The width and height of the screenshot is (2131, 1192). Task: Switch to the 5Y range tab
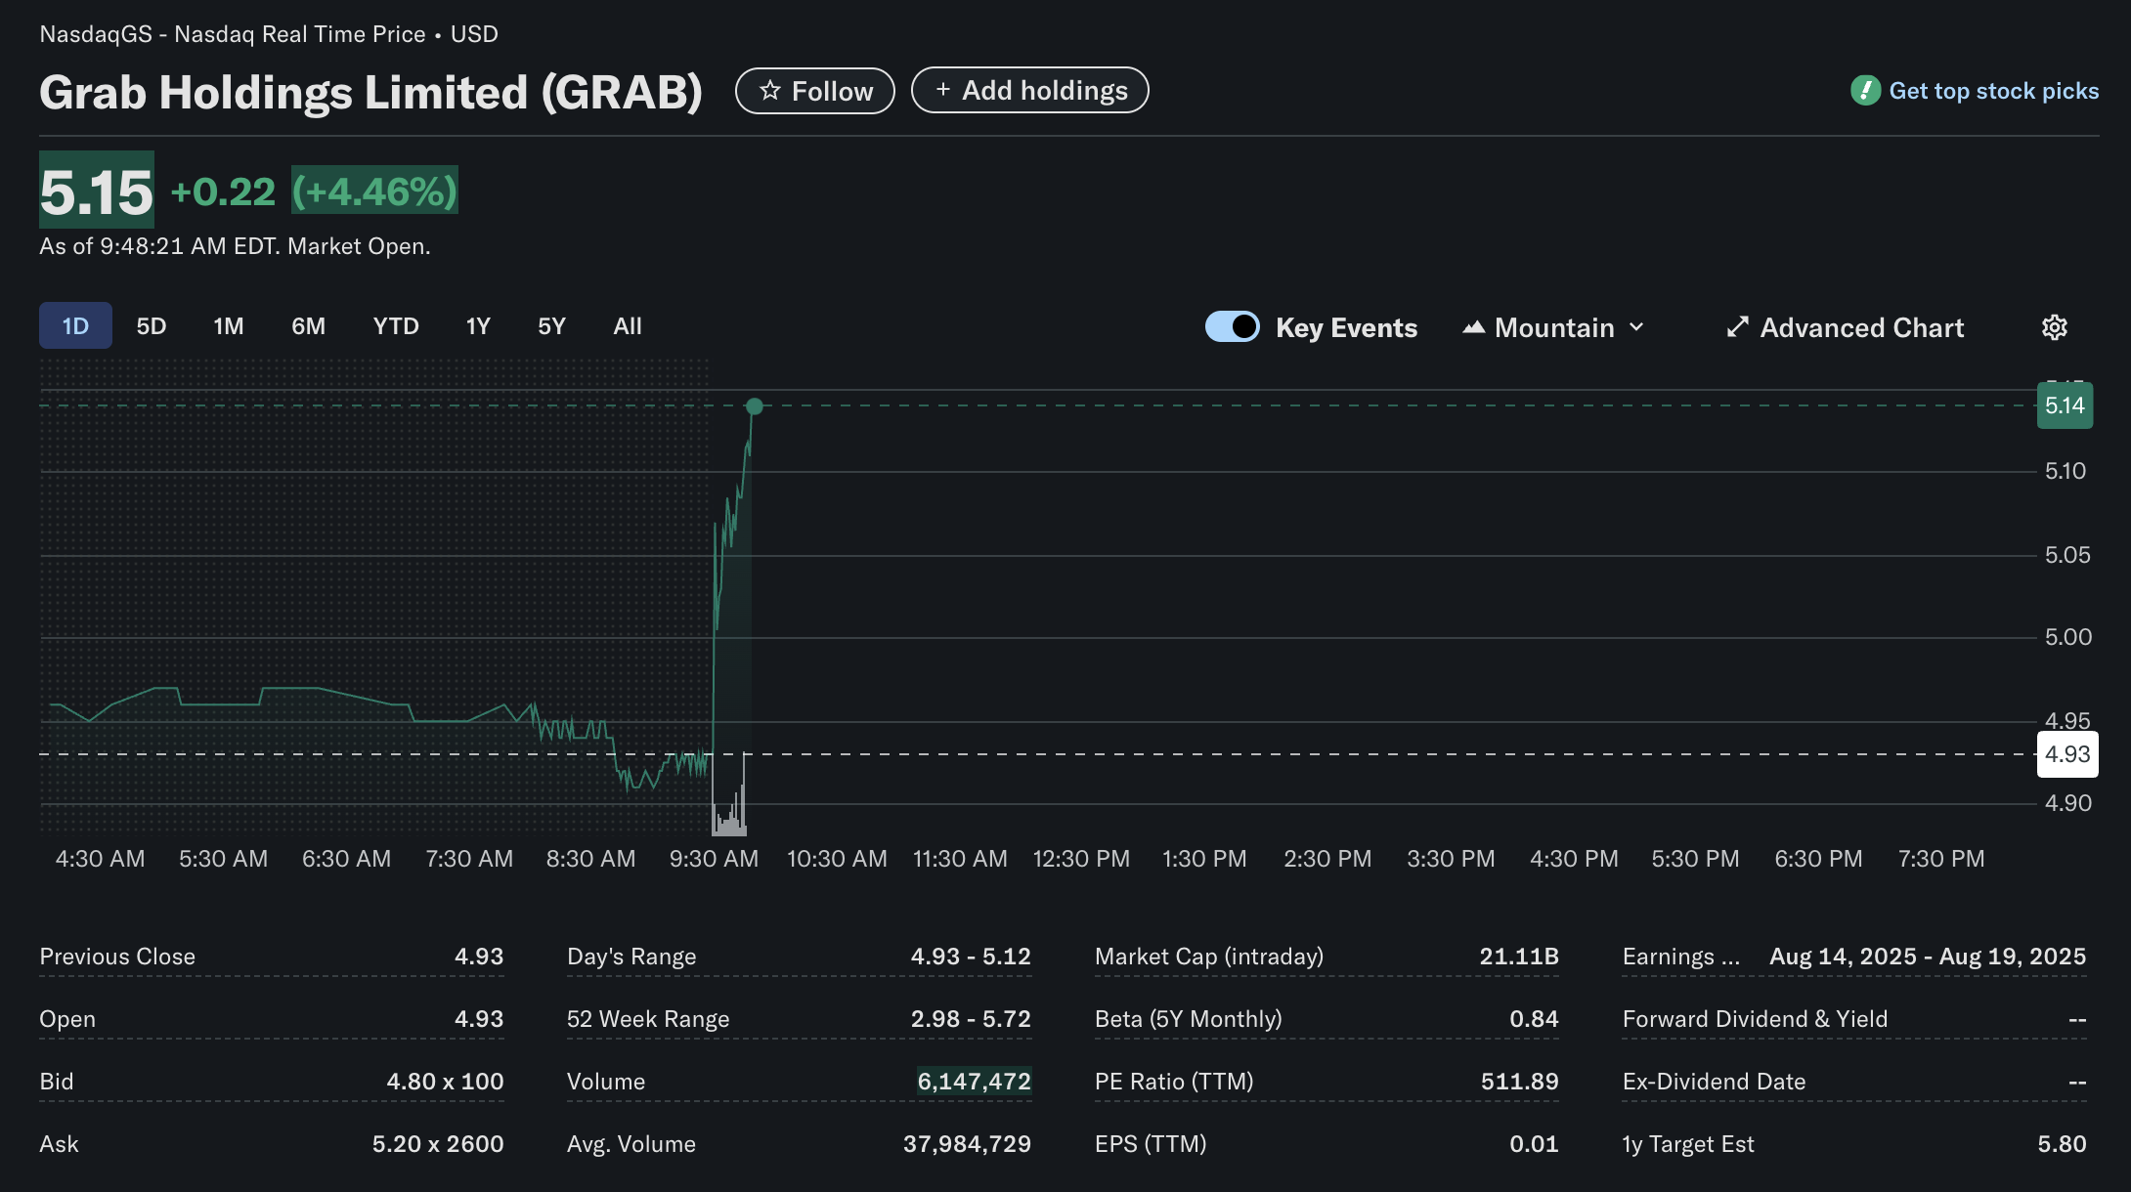coord(551,325)
